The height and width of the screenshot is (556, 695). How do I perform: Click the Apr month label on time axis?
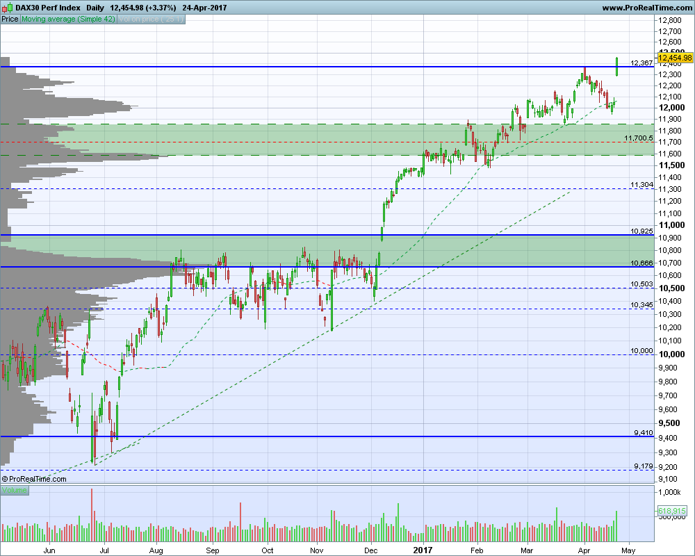(x=584, y=550)
